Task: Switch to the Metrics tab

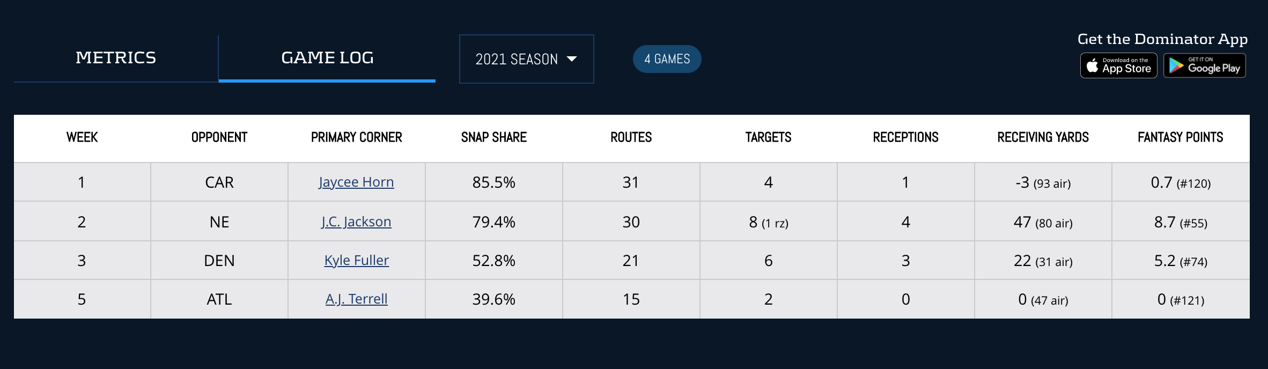Action: coord(116,58)
